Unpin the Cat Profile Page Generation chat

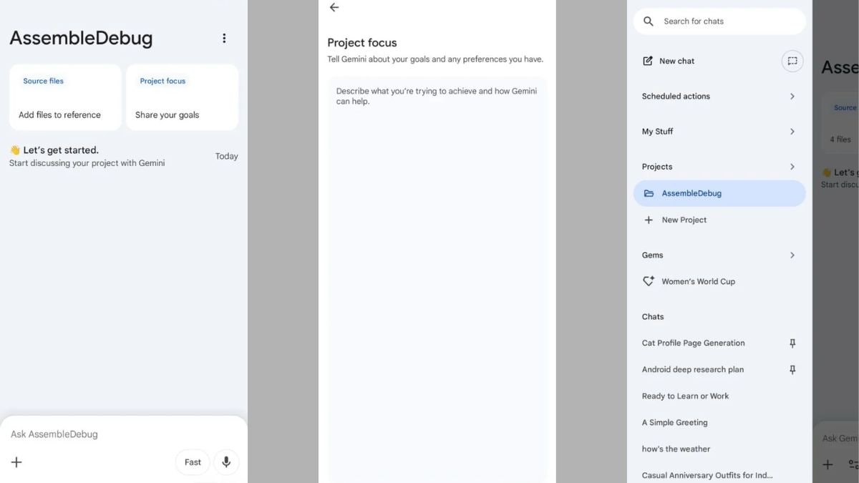pos(792,343)
